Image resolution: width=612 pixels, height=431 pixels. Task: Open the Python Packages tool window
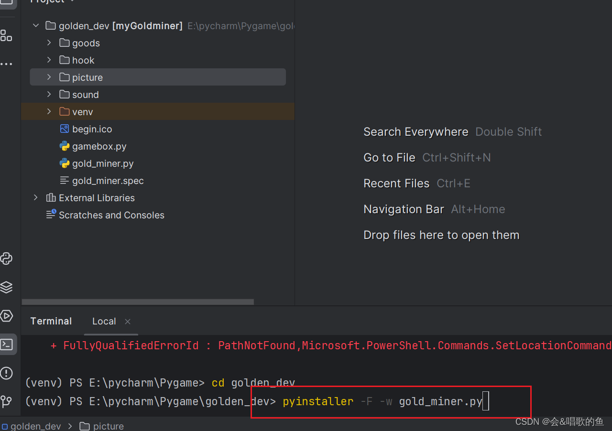6,259
